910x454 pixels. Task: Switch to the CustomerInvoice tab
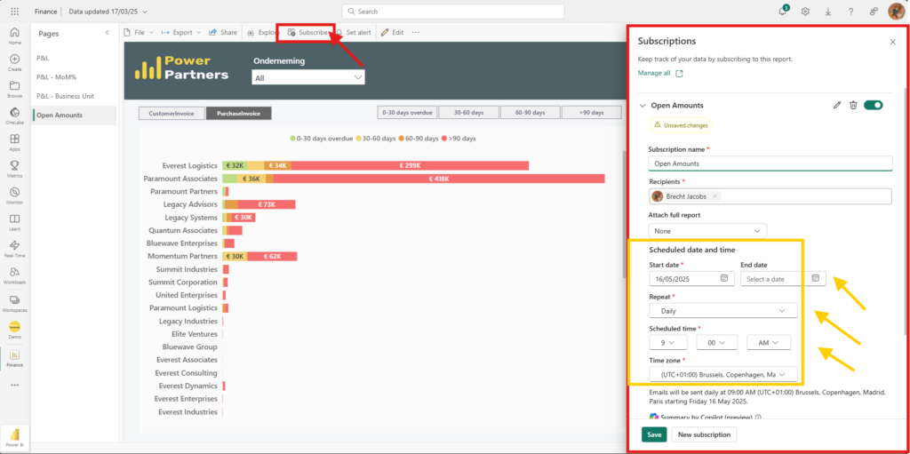172,113
